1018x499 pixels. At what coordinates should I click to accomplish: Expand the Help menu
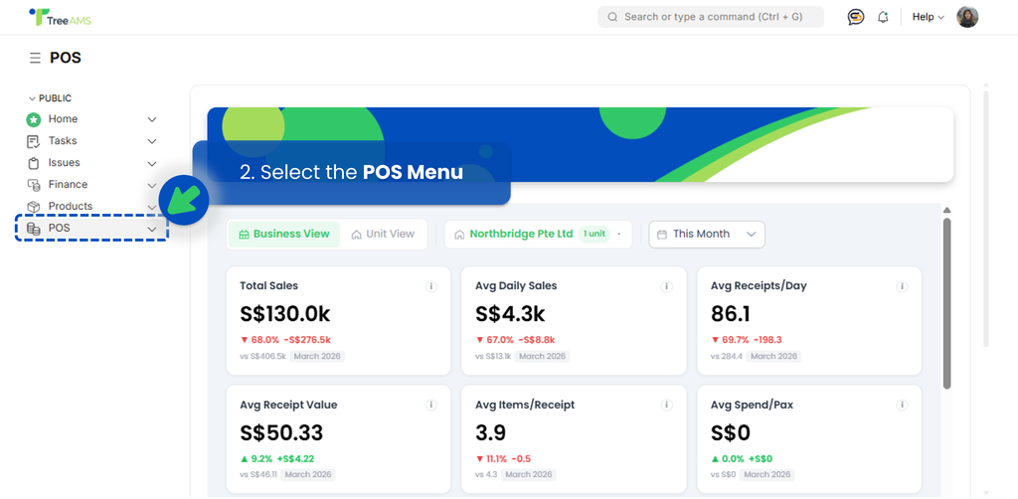tap(928, 17)
